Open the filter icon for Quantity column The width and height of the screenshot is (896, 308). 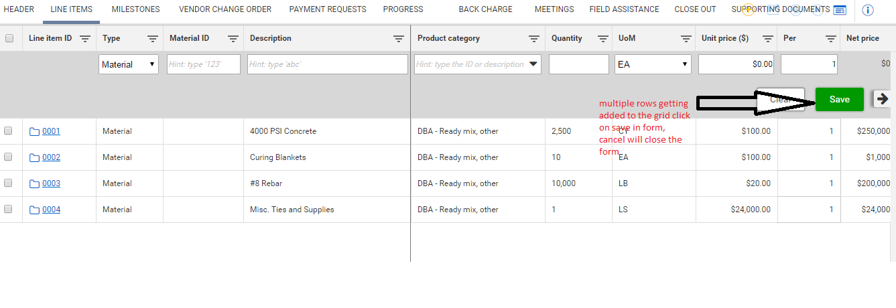pyautogui.click(x=603, y=39)
